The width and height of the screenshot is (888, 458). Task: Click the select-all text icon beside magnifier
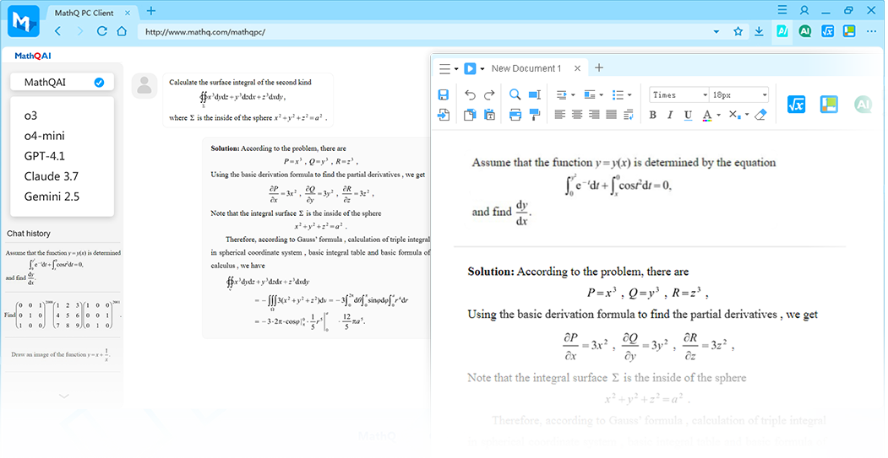534,95
